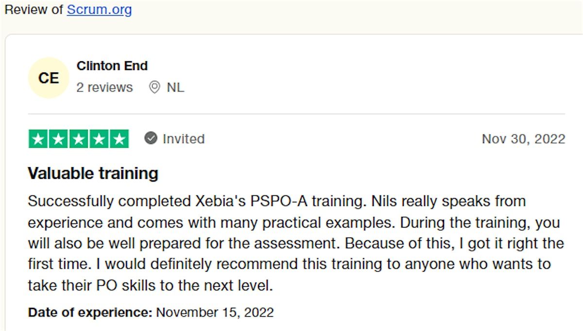Click the fourth green rating star
Viewport: 583px width, 331px height.
tap(99, 139)
